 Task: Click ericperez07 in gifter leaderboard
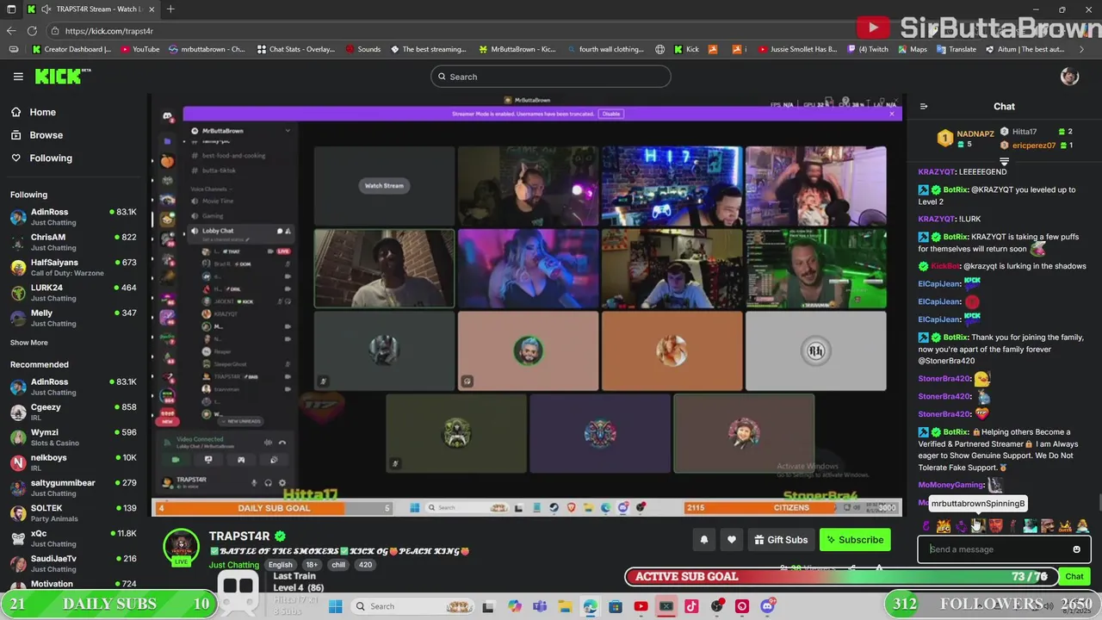(1033, 146)
